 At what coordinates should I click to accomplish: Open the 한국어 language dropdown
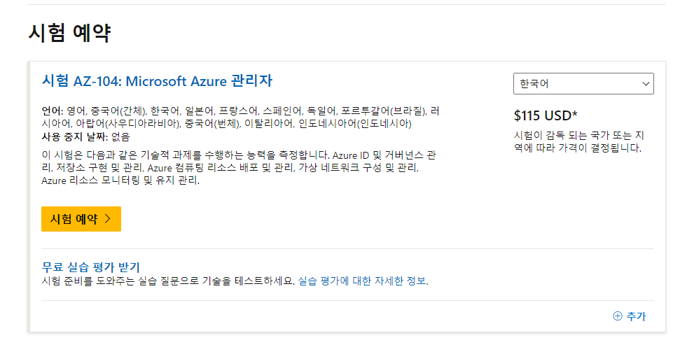tap(583, 84)
